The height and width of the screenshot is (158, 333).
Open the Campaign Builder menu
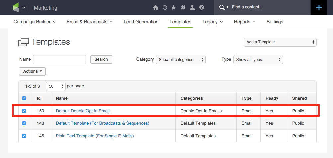(x=34, y=22)
